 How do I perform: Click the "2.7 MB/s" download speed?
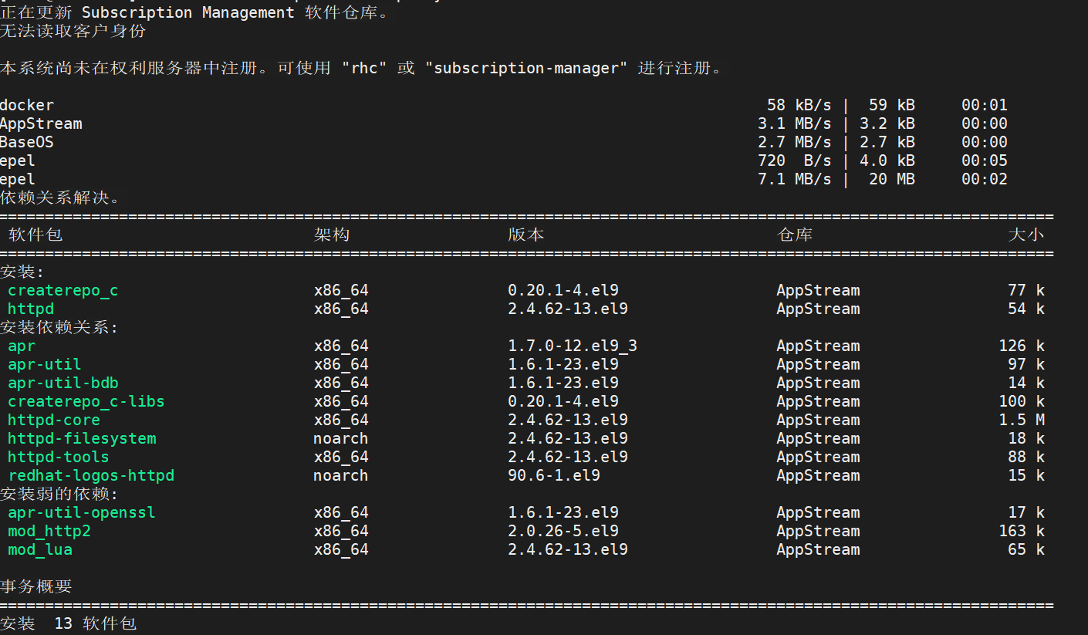tap(795, 143)
